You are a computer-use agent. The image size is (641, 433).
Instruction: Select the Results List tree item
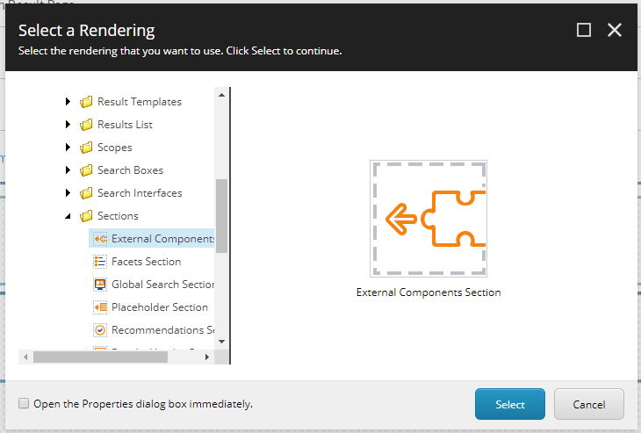pyautogui.click(x=125, y=125)
